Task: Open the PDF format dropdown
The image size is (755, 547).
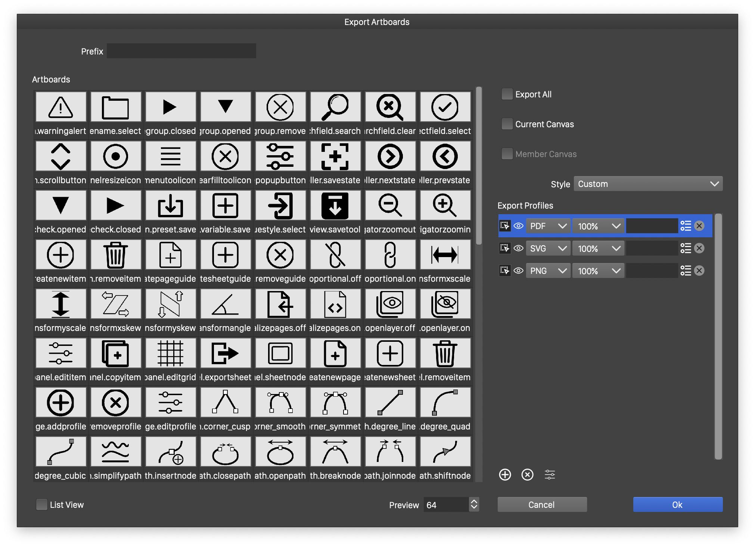Action: 548,226
